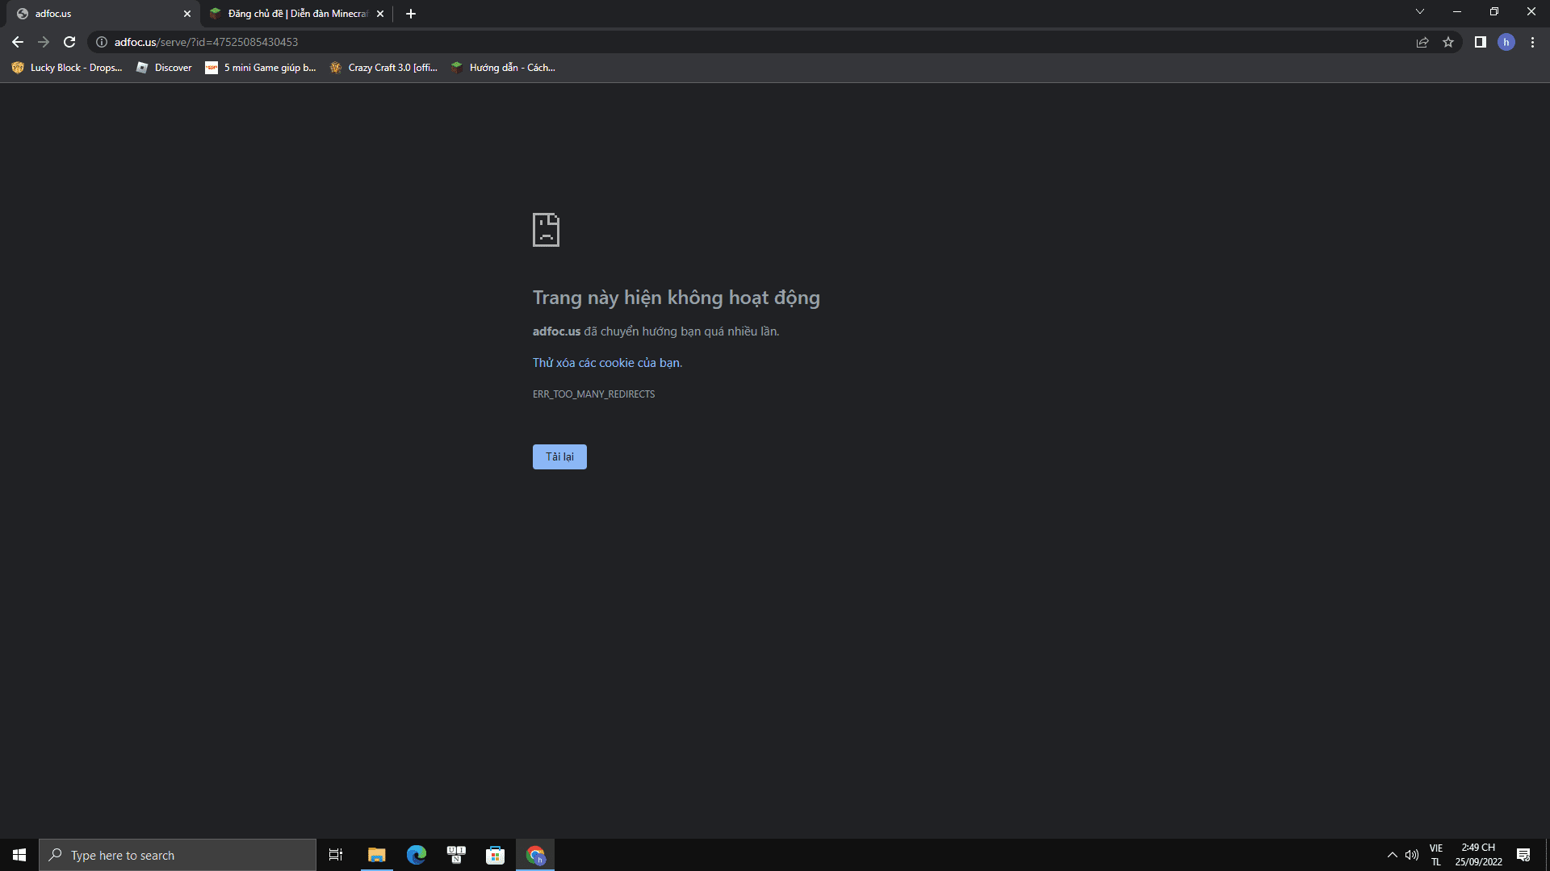Show hidden system tray icons

pyautogui.click(x=1392, y=855)
